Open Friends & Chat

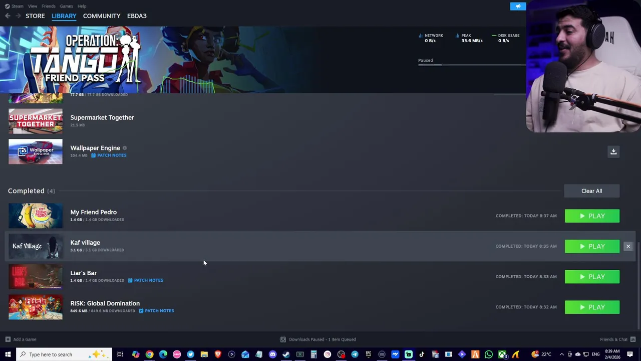tap(617, 339)
